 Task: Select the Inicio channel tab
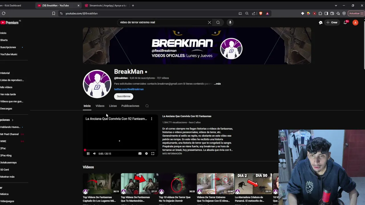[x=87, y=106]
